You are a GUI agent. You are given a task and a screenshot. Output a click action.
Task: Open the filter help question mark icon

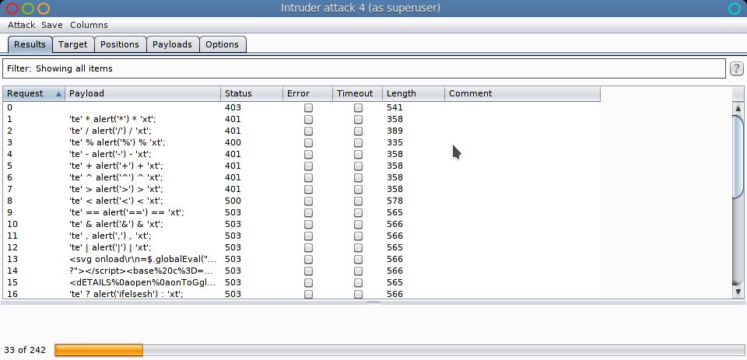tap(736, 68)
